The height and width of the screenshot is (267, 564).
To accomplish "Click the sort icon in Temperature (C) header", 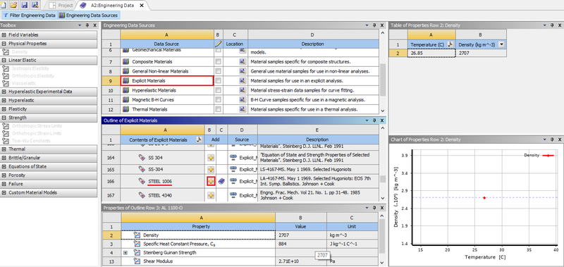I will click(x=450, y=44).
